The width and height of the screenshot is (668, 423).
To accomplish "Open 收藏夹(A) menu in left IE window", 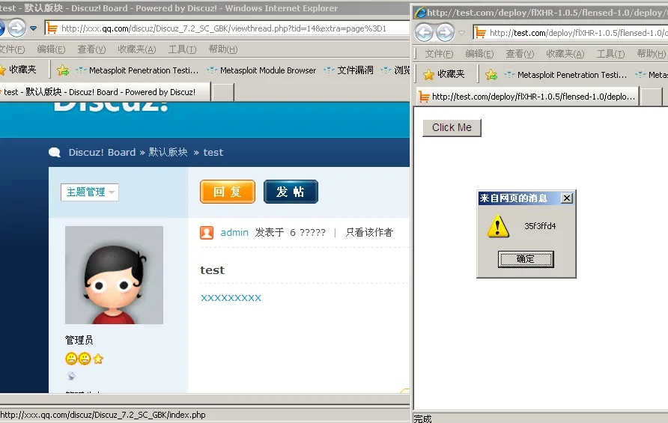I will point(137,49).
